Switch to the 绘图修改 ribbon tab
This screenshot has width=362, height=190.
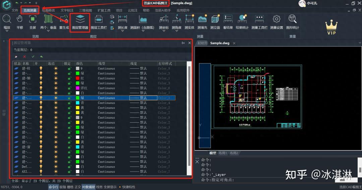[x=49, y=10]
